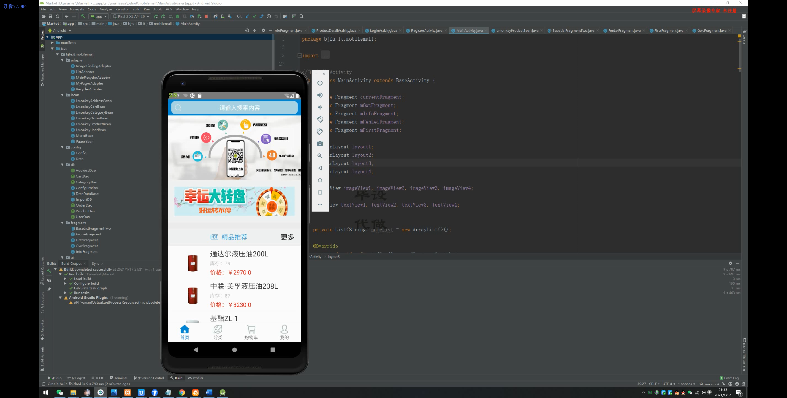Screen dimensions: 787x398
Task: Click emulator power button
Action: pos(320,83)
